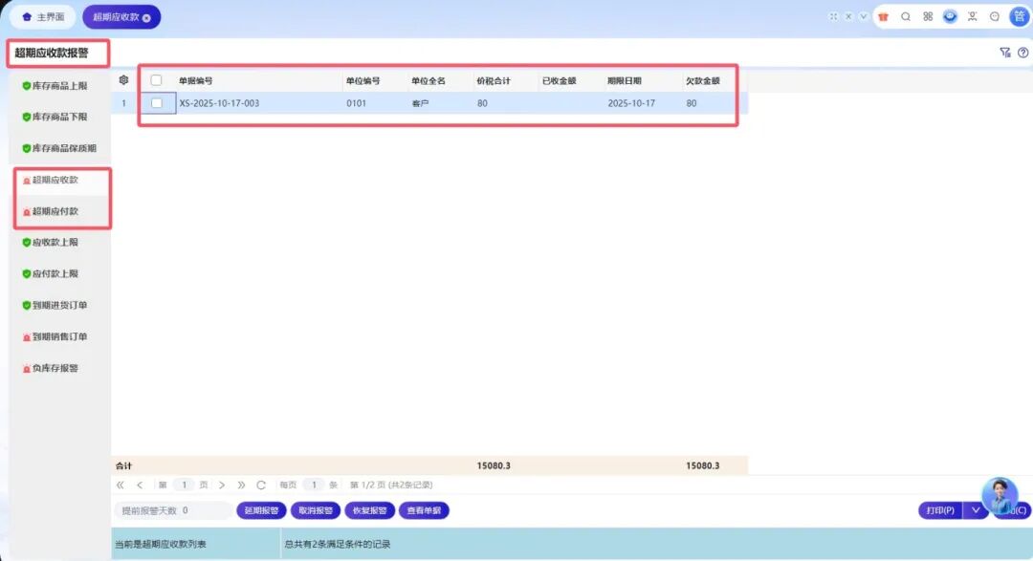The image size is (1033, 561).
Task: Click the 提前报警天数 input field
Action: 206,510
